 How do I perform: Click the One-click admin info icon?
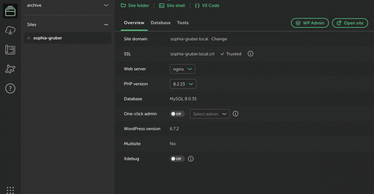236,114
